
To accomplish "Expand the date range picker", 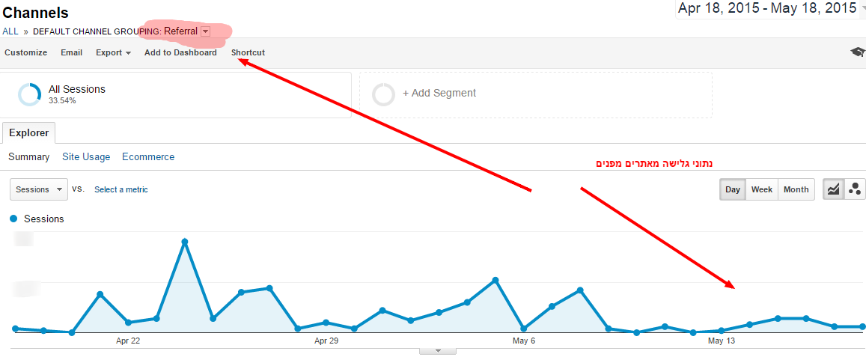I will [x=770, y=9].
